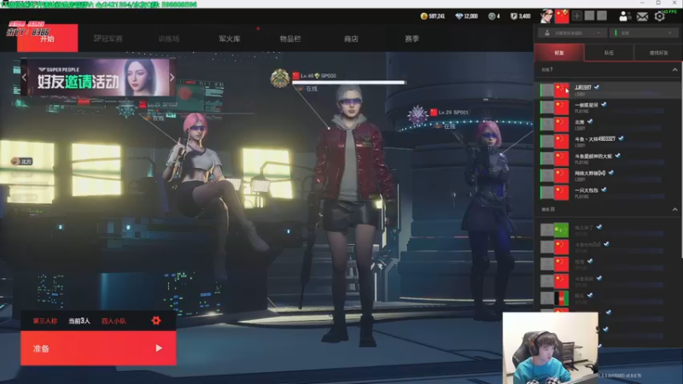The width and height of the screenshot is (683, 384).
Task: Switch to the 训练场 training tab
Action: pyautogui.click(x=169, y=38)
